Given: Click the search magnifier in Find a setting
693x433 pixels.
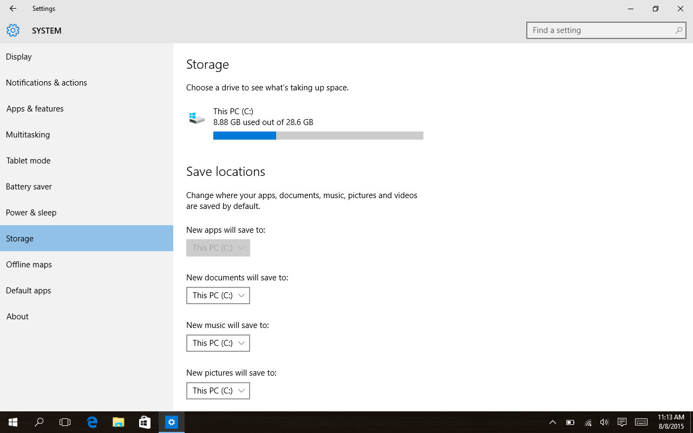Looking at the screenshot, I should (678, 30).
